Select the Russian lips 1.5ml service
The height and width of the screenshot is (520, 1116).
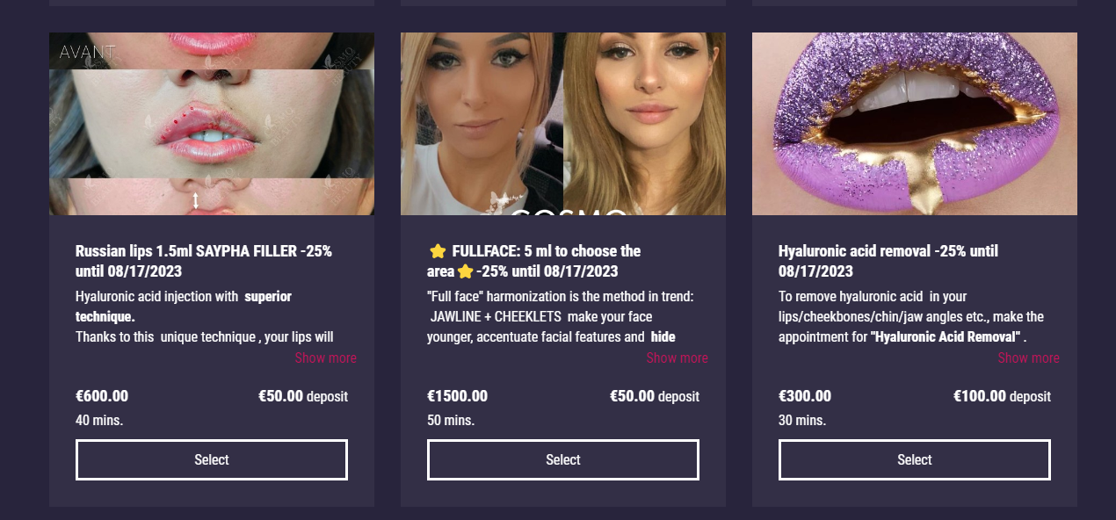212,459
